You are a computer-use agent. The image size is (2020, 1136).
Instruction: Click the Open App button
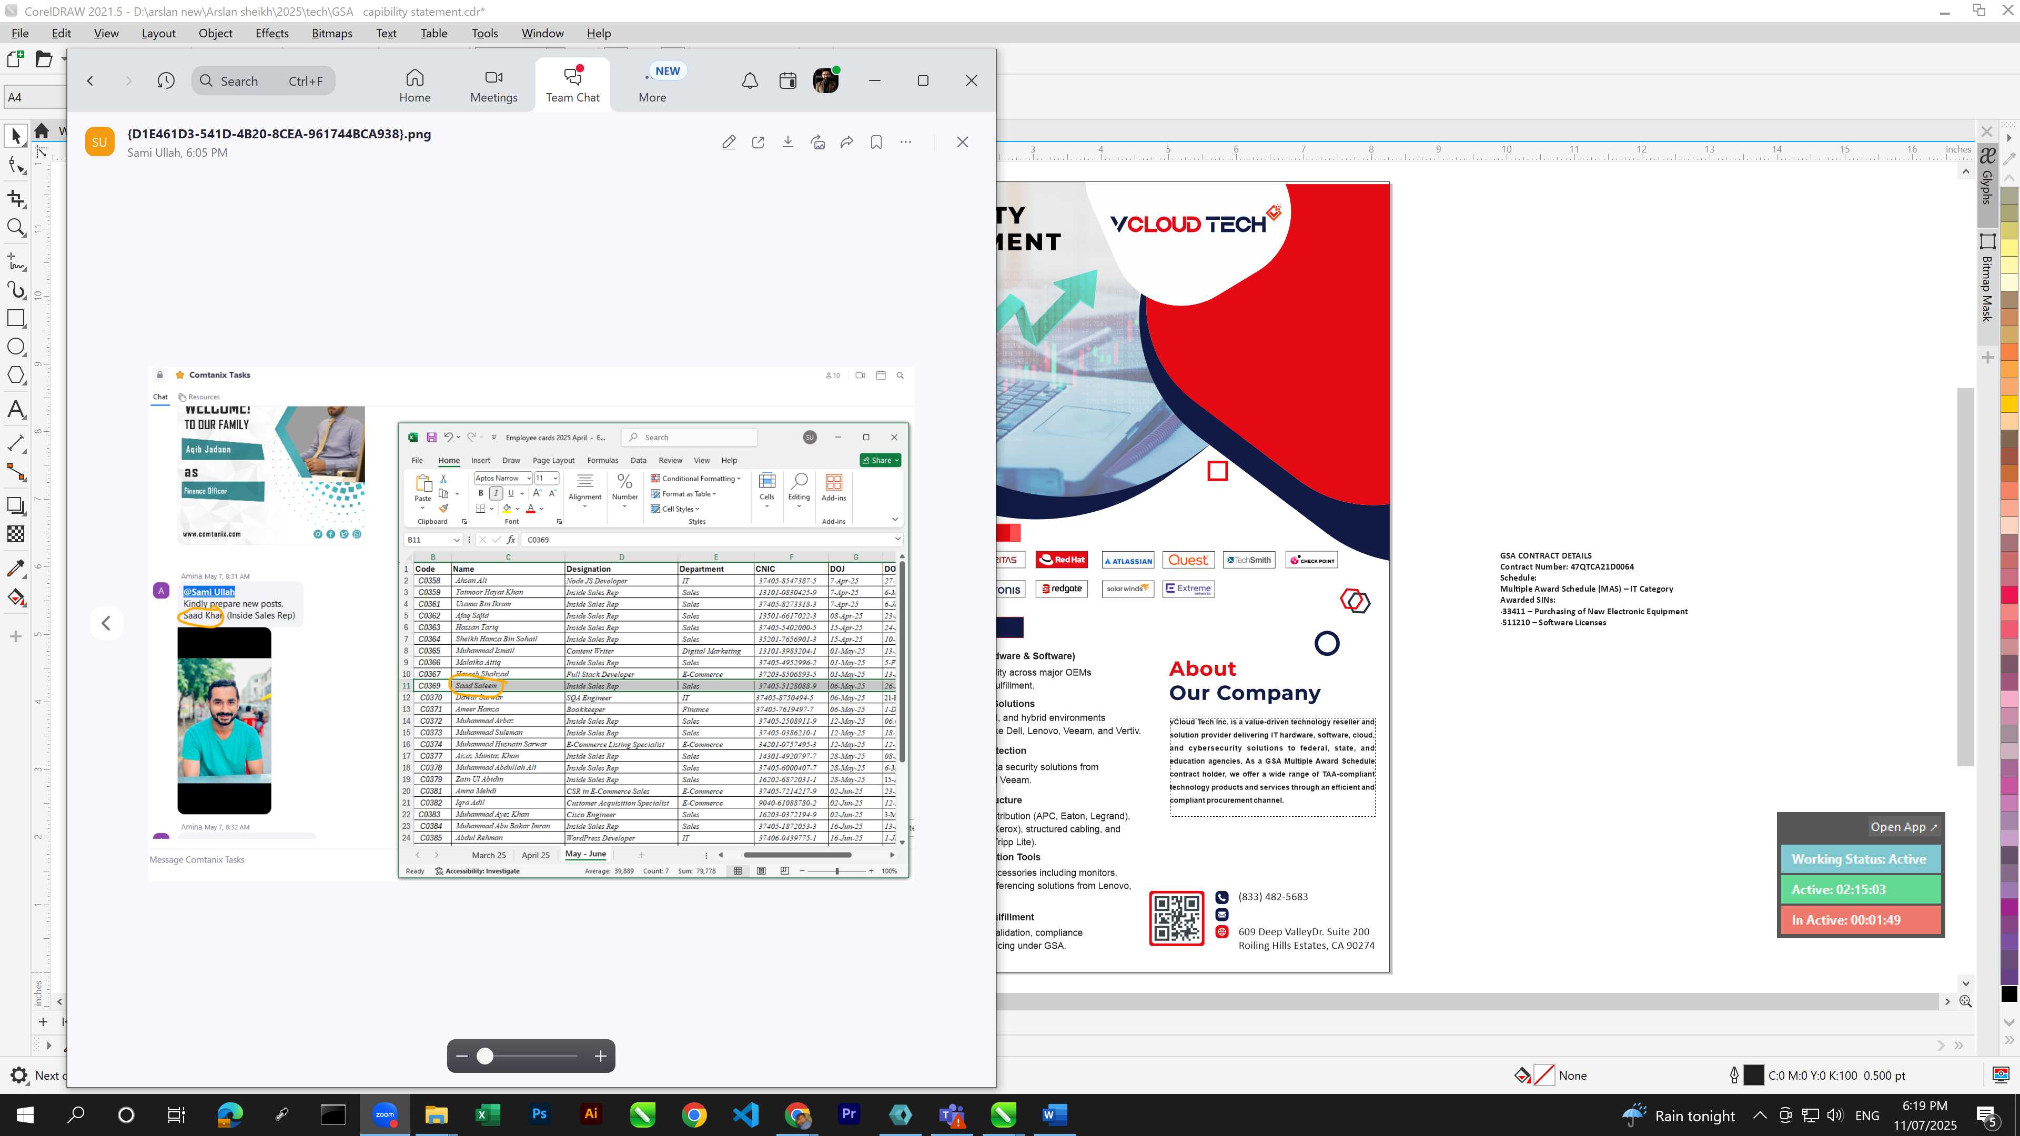[x=1903, y=826]
